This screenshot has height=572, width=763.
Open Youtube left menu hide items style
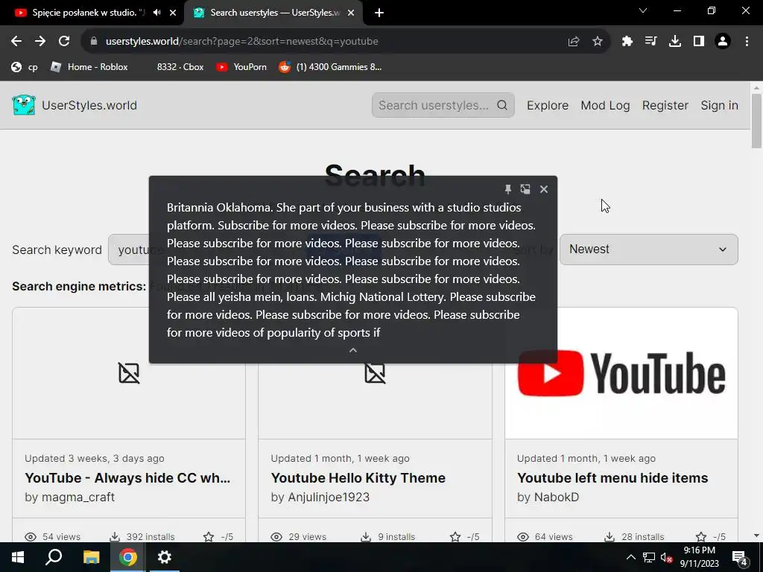coord(612,477)
